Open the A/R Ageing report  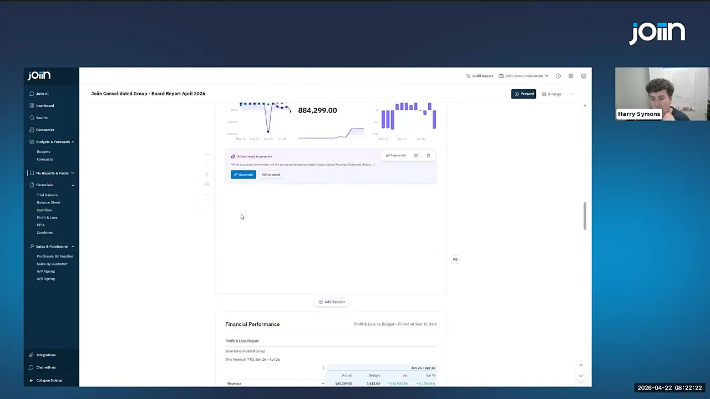click(x=45, y=279)
